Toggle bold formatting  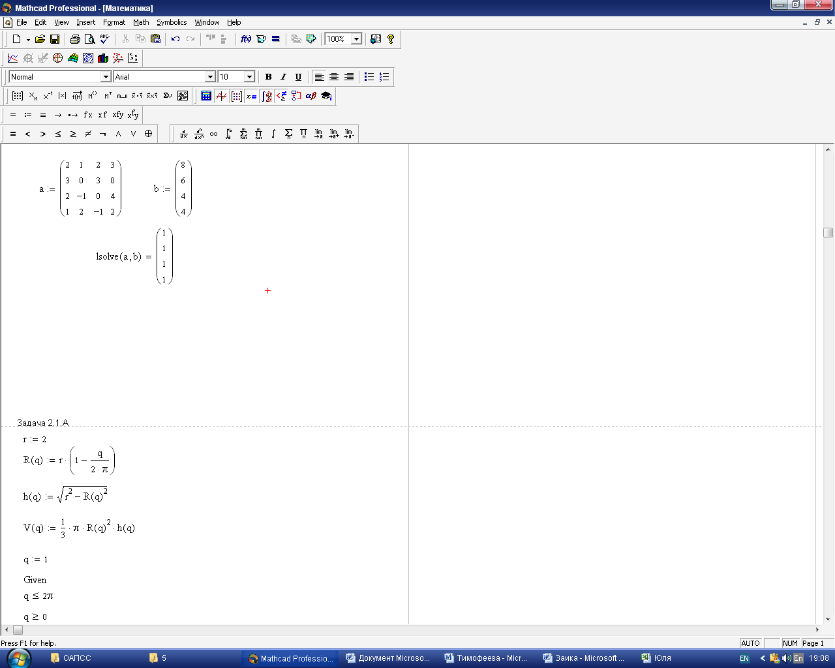268,77
